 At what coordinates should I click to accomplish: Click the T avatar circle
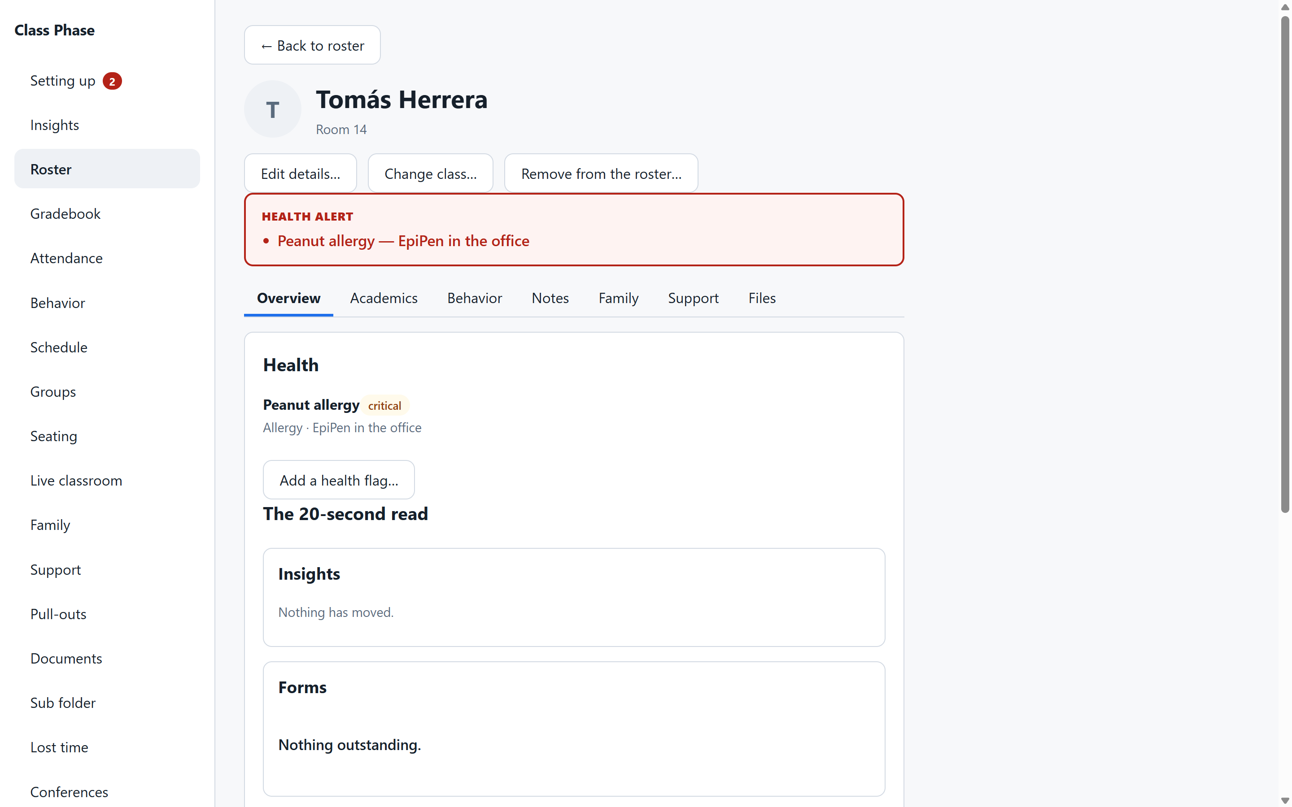[x=273, y=109]
